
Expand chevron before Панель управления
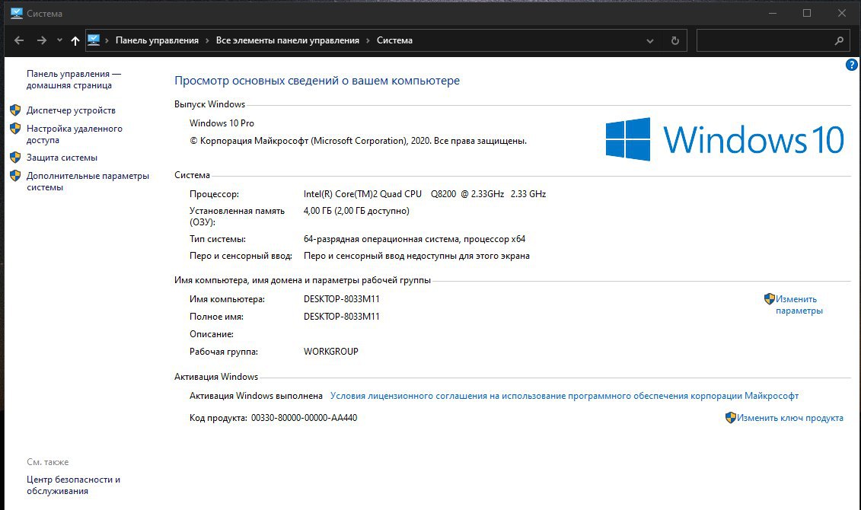107,40
